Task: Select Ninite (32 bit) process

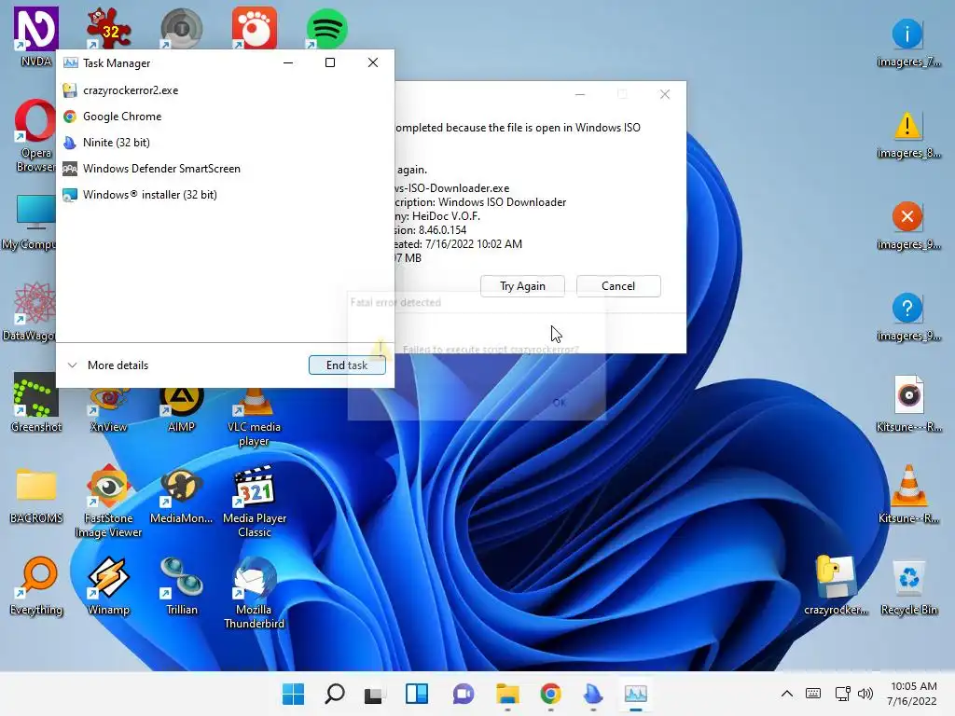Action: click(225, 143)
